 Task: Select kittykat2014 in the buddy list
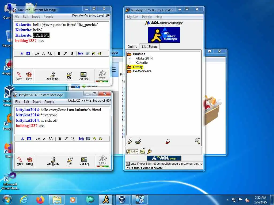click(144, 58)
